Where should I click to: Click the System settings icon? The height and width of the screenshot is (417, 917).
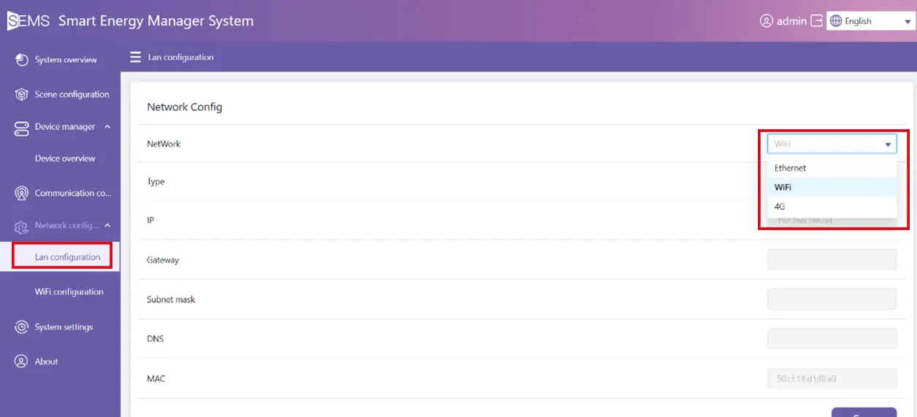(x=21, y=327)
